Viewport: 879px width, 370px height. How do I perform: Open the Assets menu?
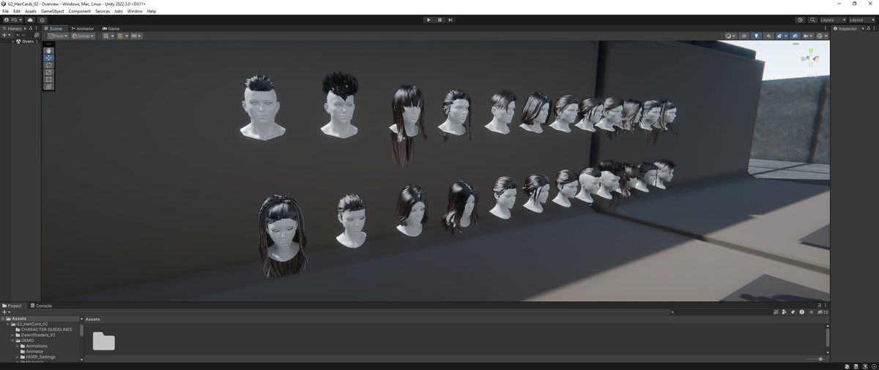coord(31,11)
